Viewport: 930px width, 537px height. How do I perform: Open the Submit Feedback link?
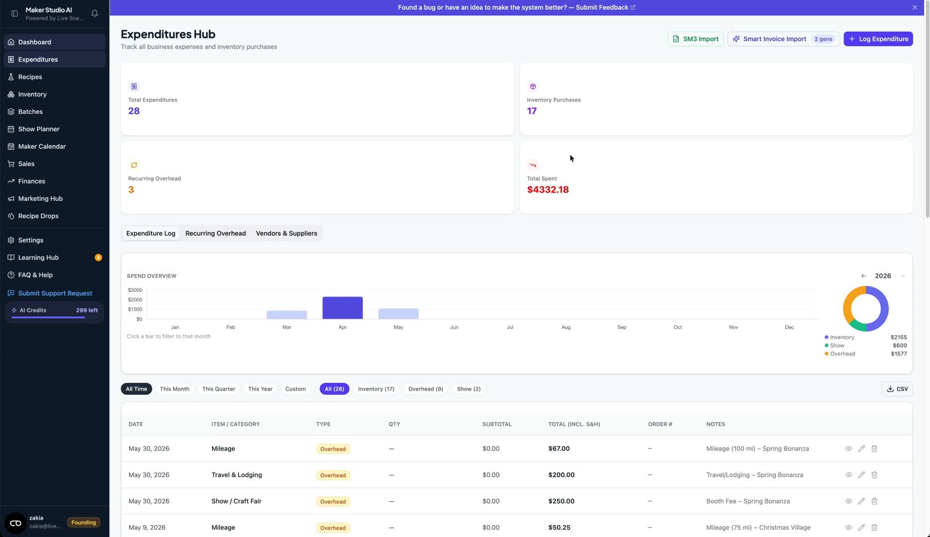pyautogui.click(x=602, y=7)
